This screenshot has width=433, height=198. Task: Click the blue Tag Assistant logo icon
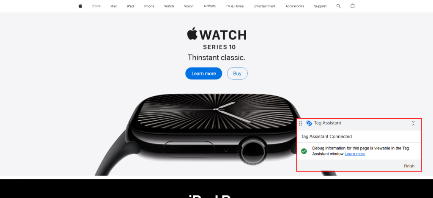pyautogui.click(x=309, y=123)
